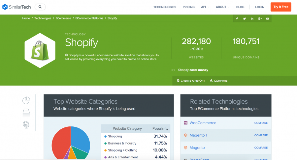The image size is (297, 160).
Task: Open the Technologies menu
Action: [165, 7]
